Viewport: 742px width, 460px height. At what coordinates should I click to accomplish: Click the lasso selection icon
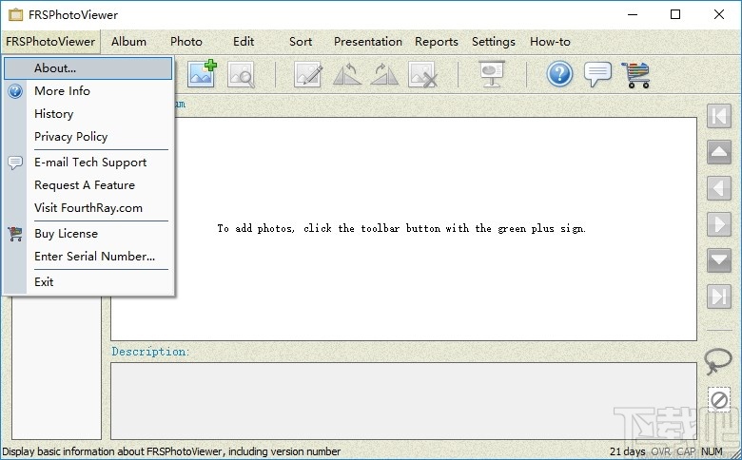pos(717,361)
